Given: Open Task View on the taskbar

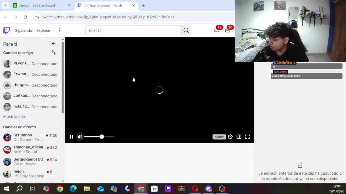Looking at the screenshot, I should click(32, 189).
